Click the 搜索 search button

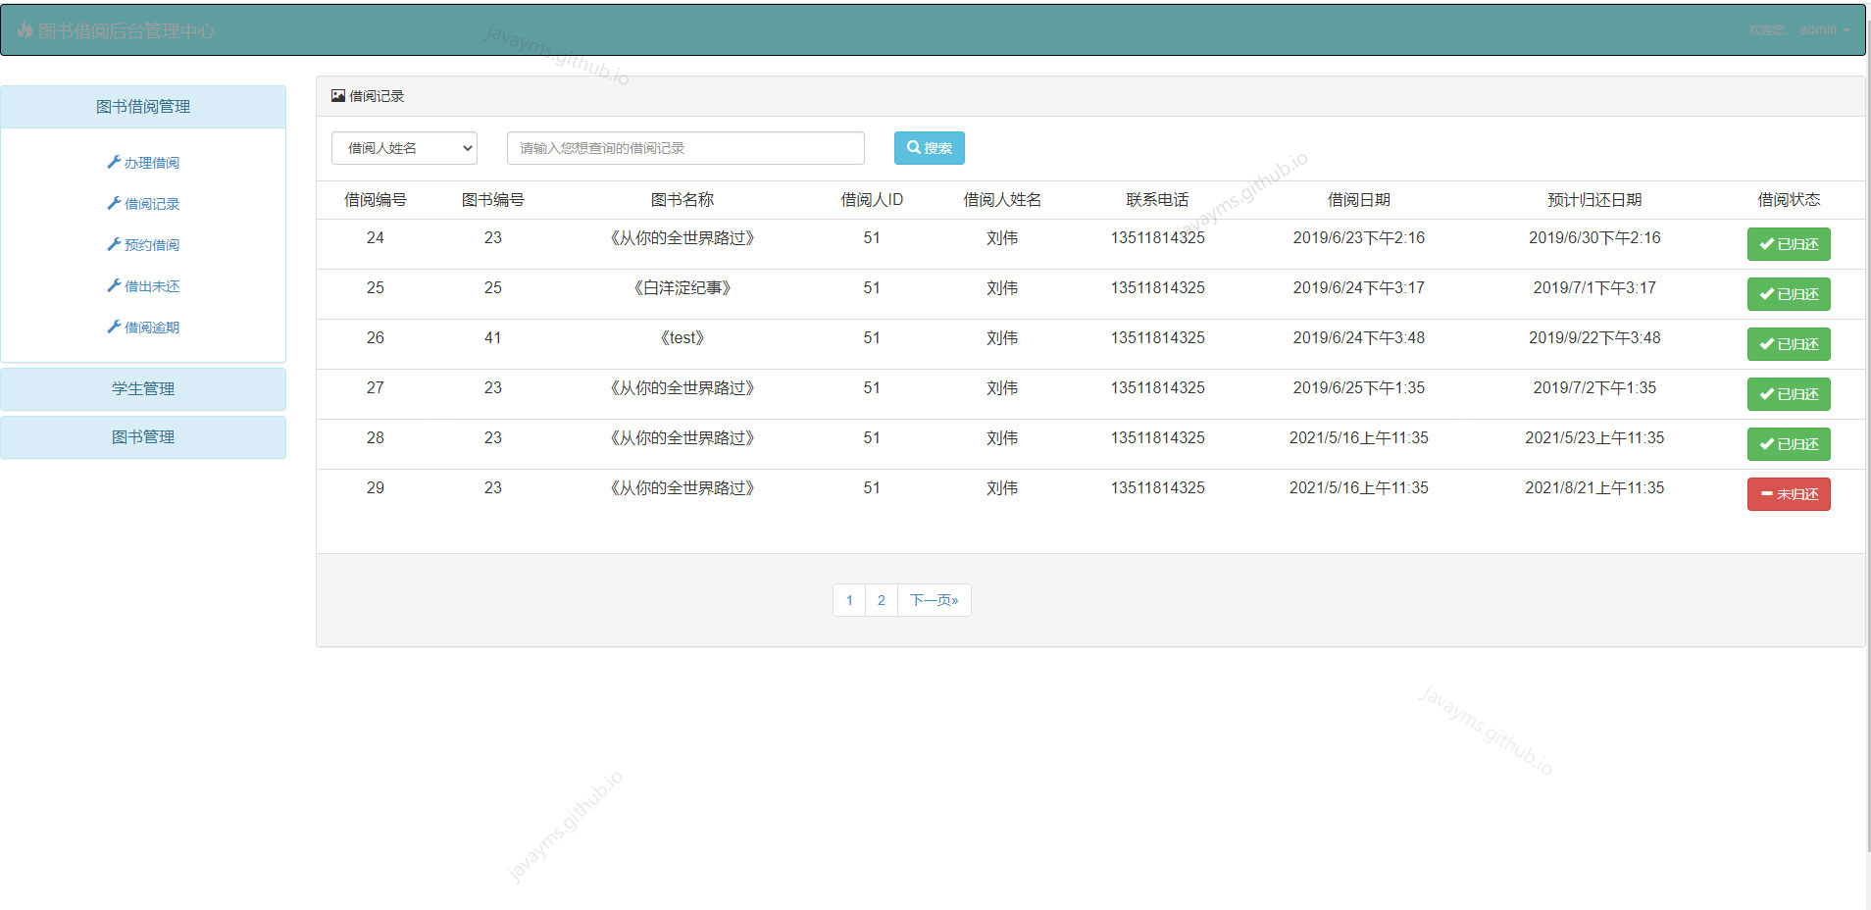pyautogui.click(x=929, y=147)
